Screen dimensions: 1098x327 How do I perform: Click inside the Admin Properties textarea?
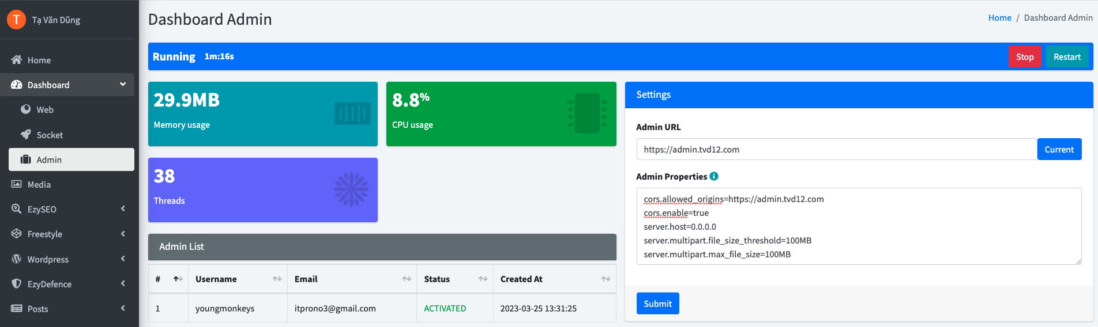point(859,226)
